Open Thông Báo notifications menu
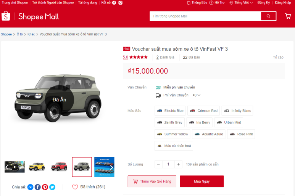The width and height of the screenshot is (295, 196). [x=197, y=3]
